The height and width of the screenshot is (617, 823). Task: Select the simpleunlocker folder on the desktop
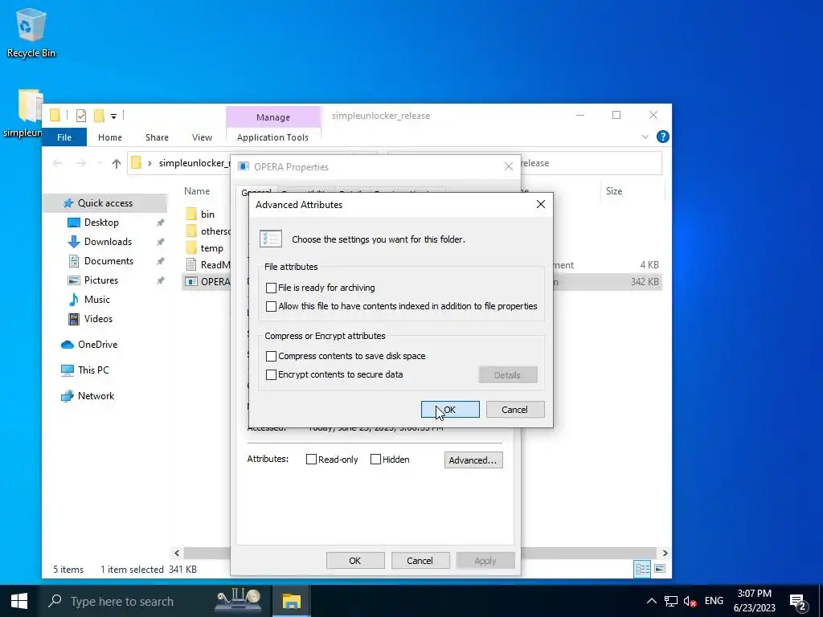23,112
